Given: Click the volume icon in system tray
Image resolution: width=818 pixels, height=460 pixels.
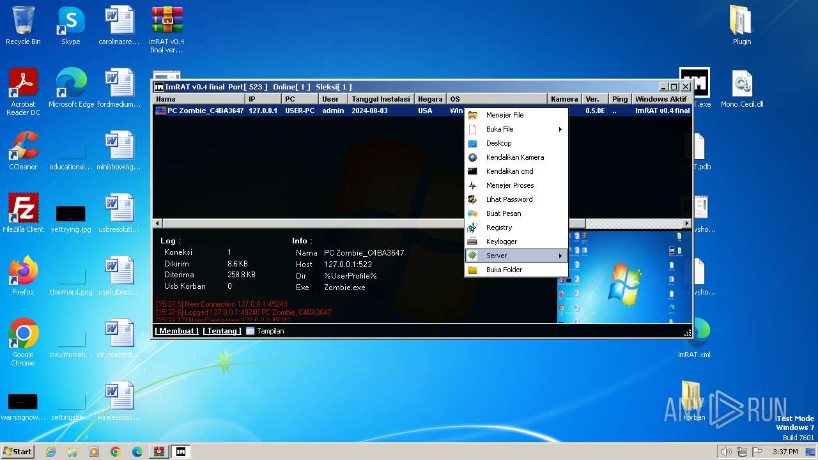Looking at the screenshot, I should [x=726, y=452].
